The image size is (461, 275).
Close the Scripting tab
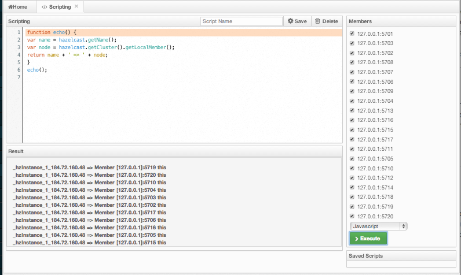[76, 7]
